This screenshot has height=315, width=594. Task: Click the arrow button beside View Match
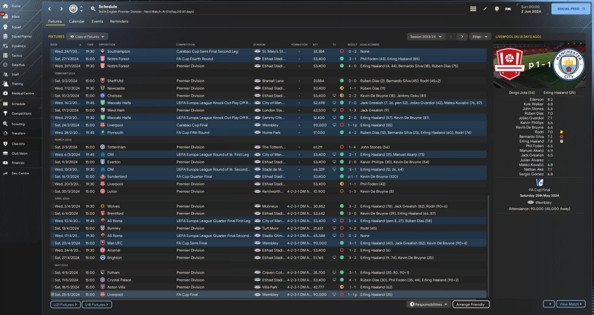pyautogui.click(x=549, y=304)
